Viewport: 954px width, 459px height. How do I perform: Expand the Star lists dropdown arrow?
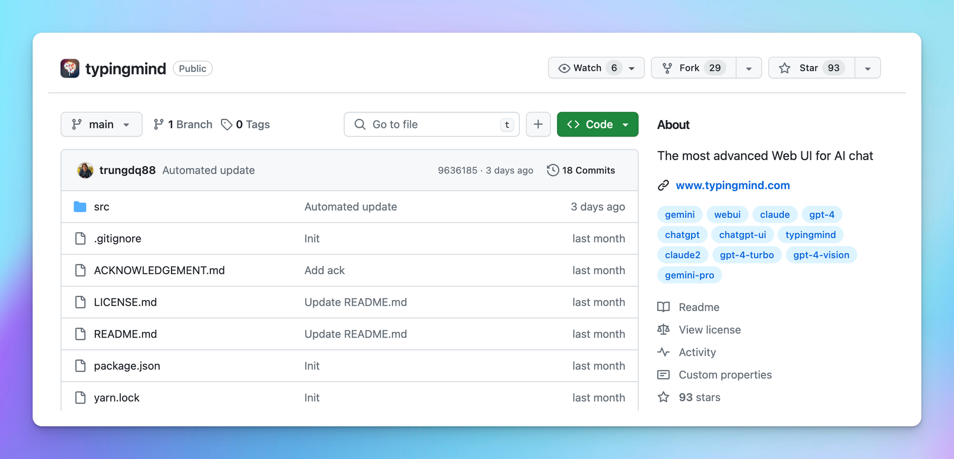867,68
